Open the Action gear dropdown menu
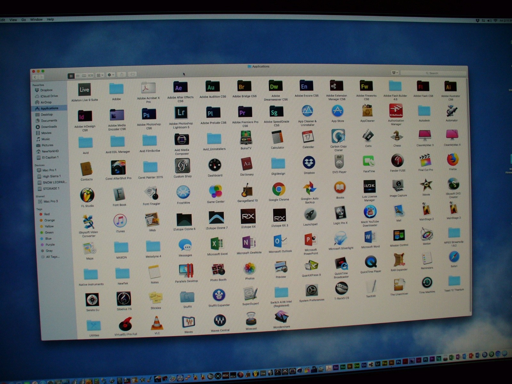The height and width of the screenshot is (384, 512). click(x=111, y=75)
